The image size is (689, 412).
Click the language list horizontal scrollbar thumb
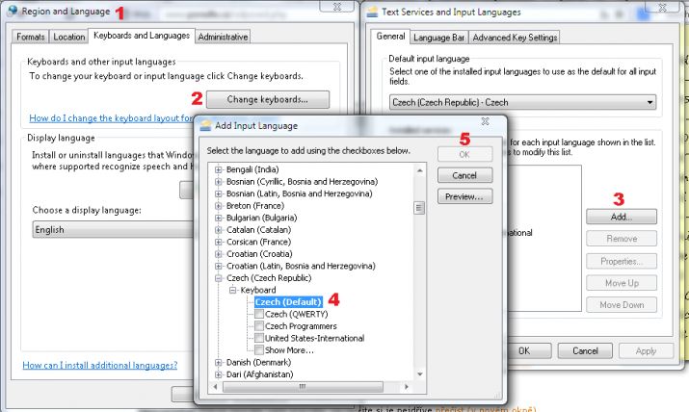[x=303, y=387]
